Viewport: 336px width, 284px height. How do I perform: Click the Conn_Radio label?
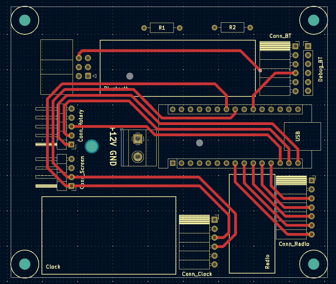(x=294, y=244)
